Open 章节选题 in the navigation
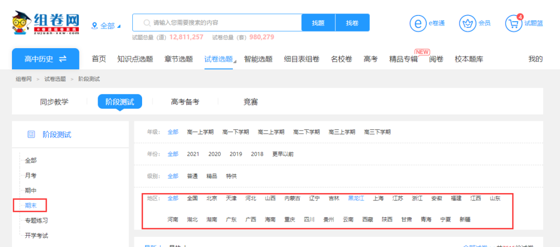The height and width of the screenshot is (247, 560). 178,59
